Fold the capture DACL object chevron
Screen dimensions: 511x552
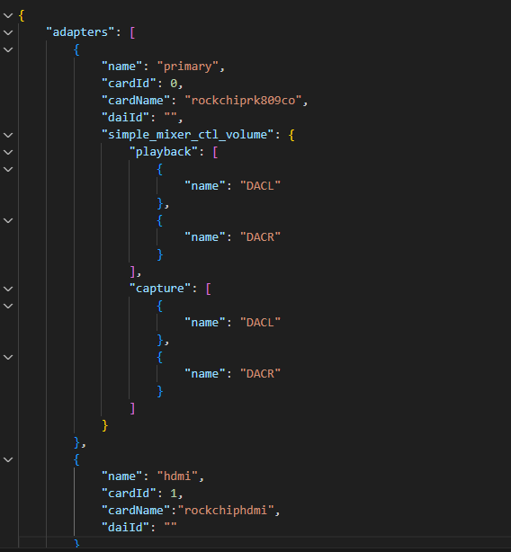click(8, 306)
